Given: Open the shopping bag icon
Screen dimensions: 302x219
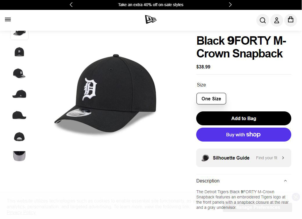Looking at the screenshot, I should (x=291, y=20).
